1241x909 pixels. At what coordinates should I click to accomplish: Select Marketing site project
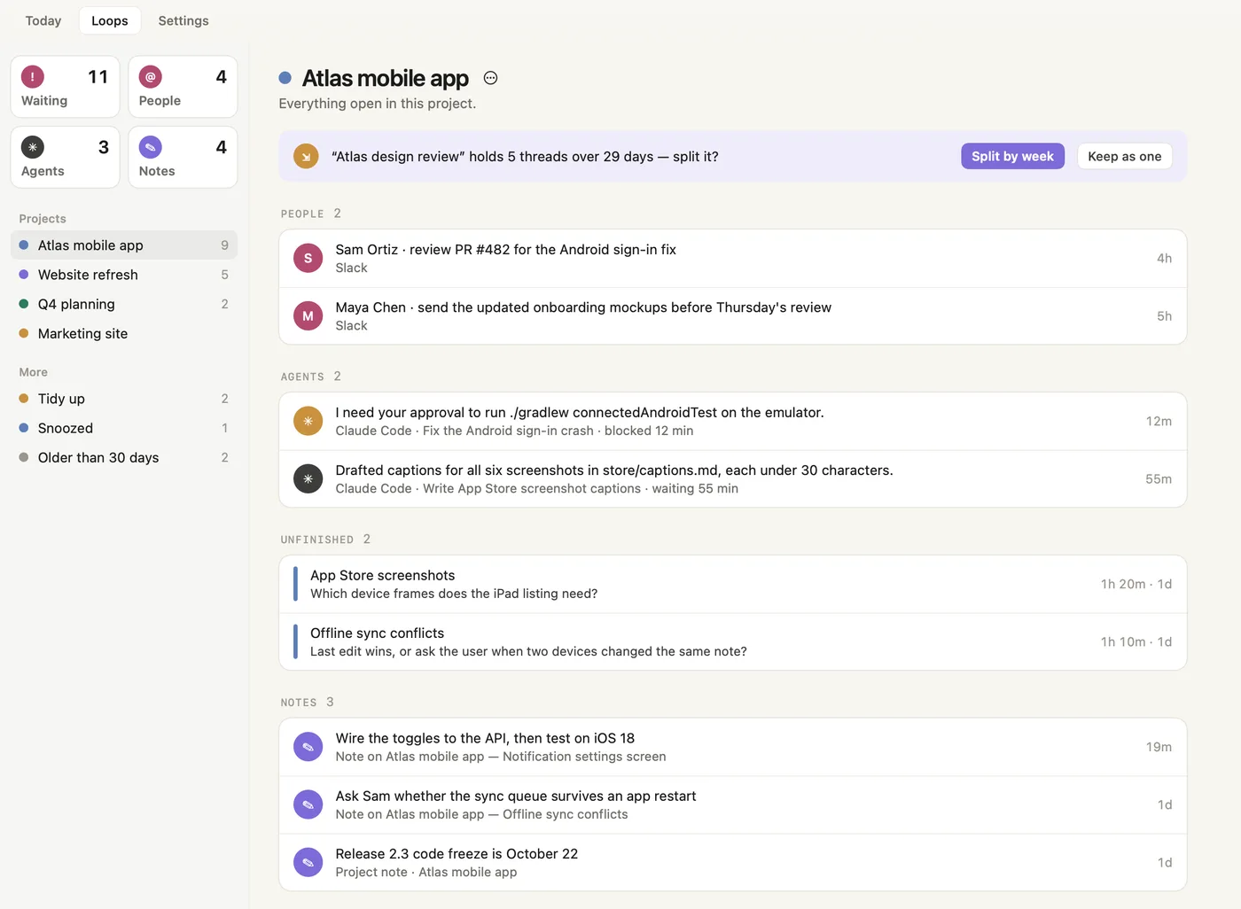124,333
